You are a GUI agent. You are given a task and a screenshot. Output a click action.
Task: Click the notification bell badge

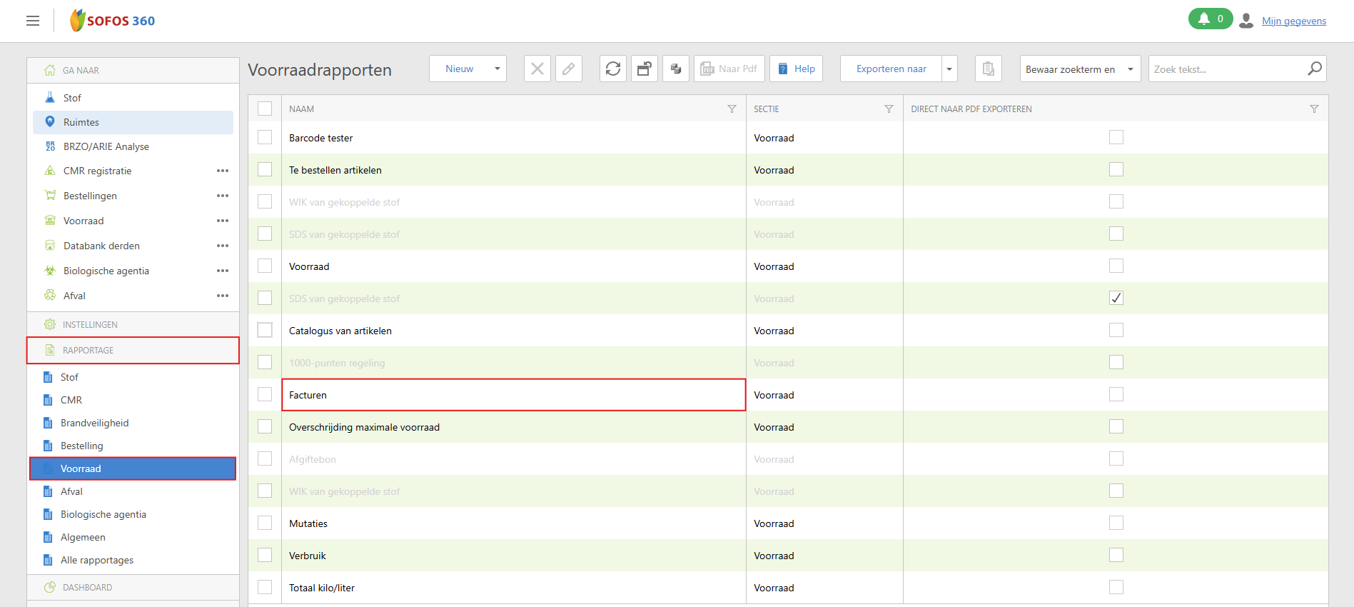(x=1210, y=19)
